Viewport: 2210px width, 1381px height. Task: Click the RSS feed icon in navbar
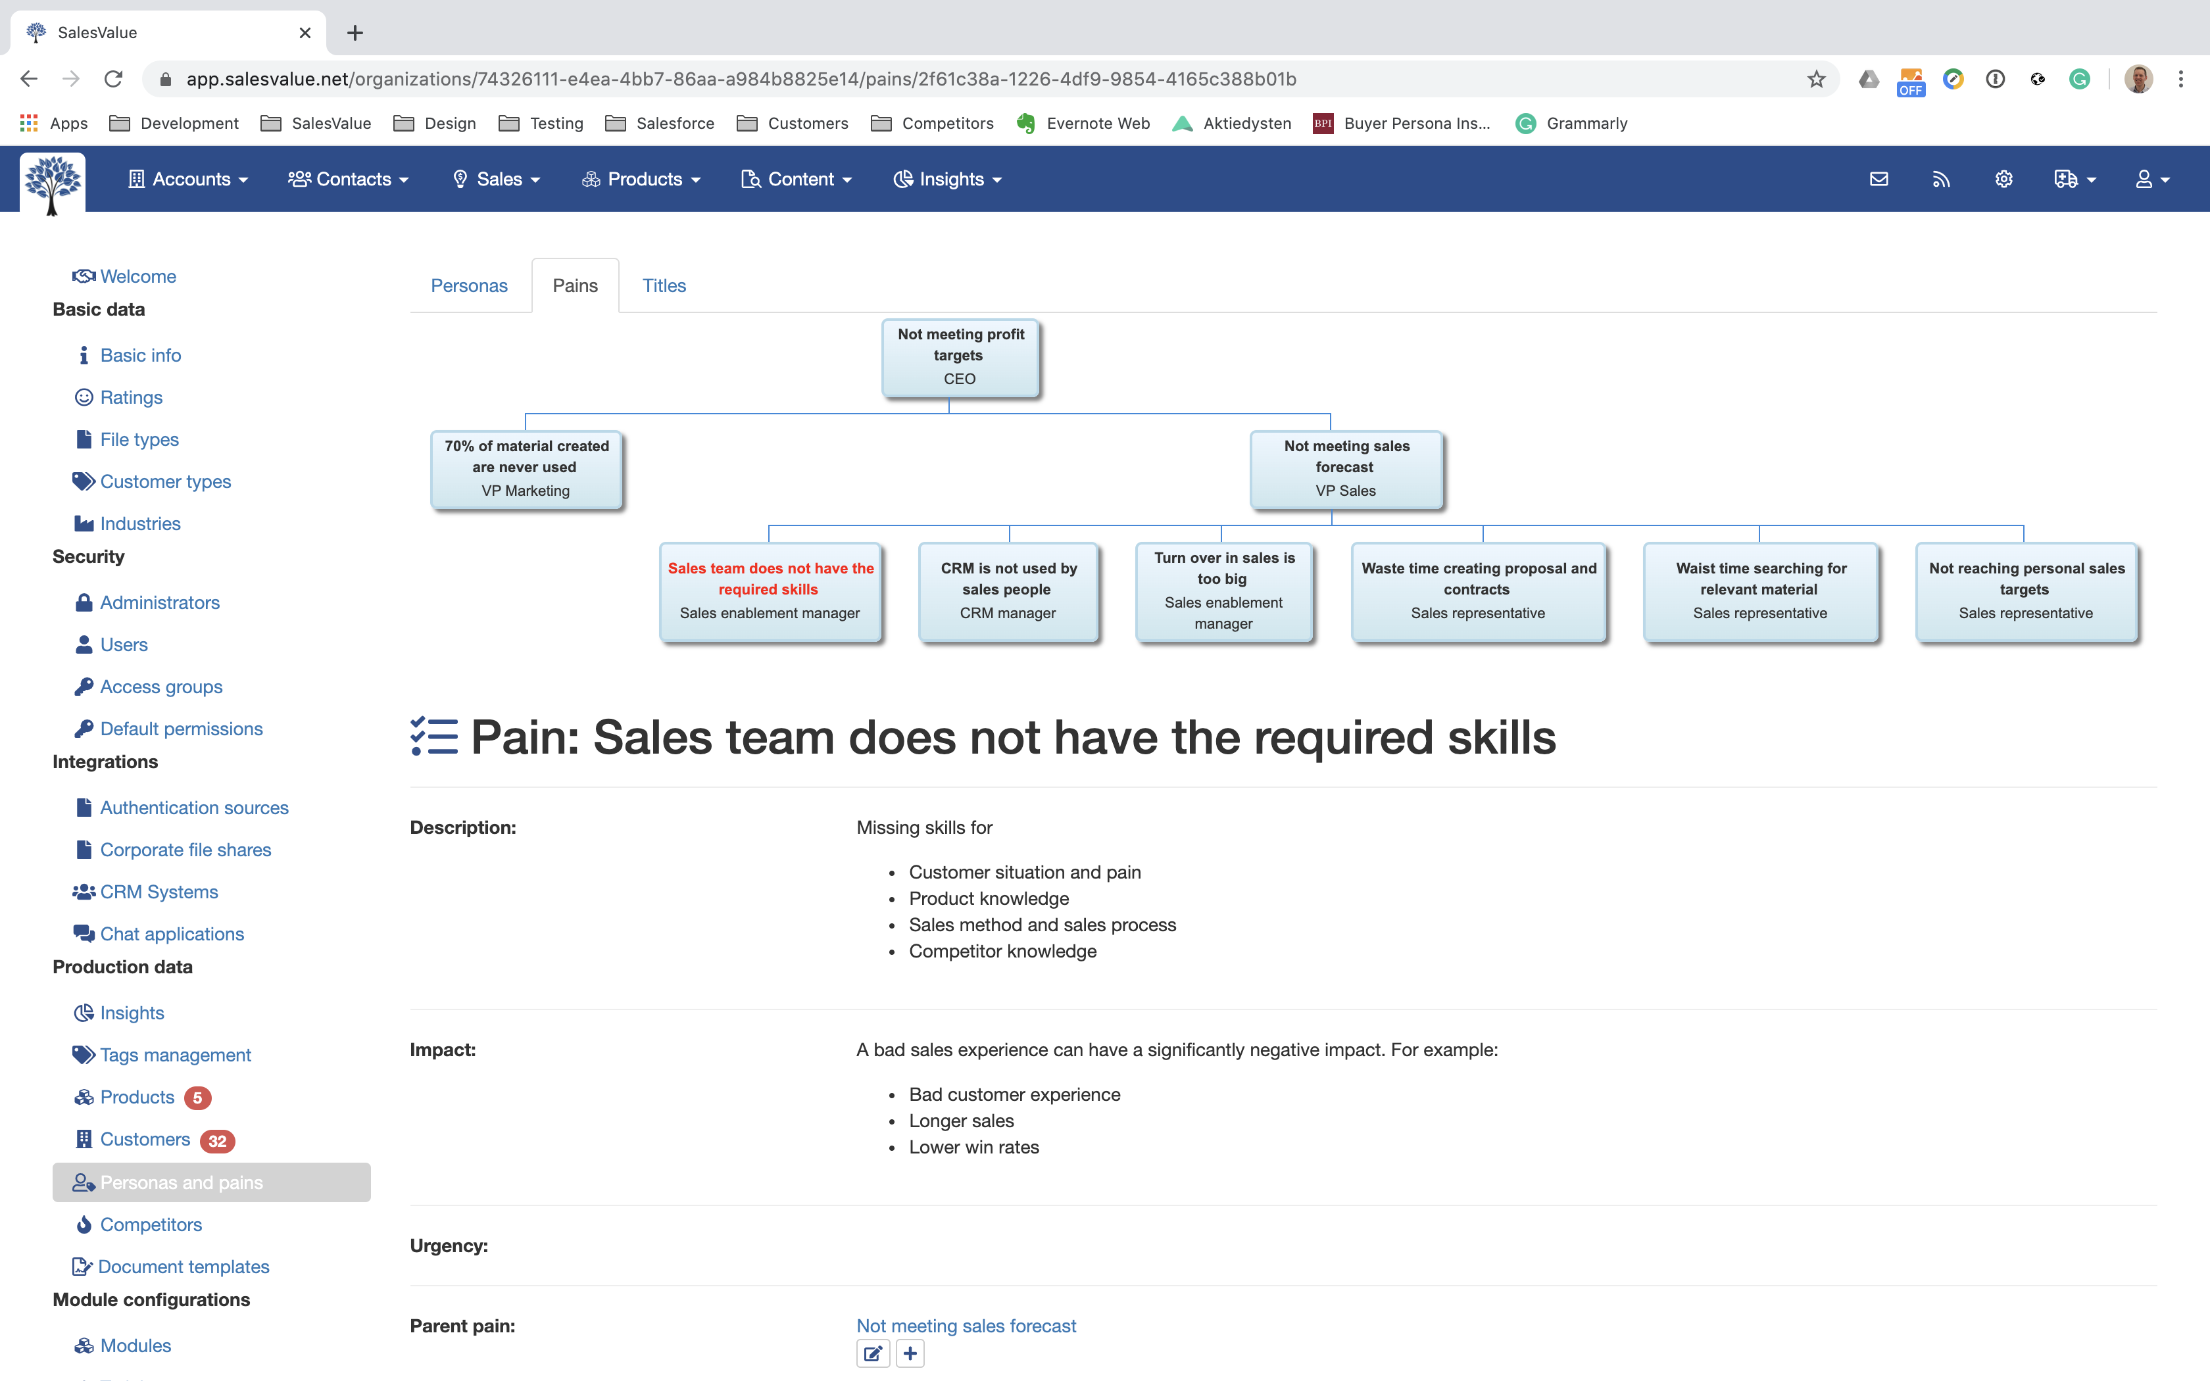tap(1940, 179)
